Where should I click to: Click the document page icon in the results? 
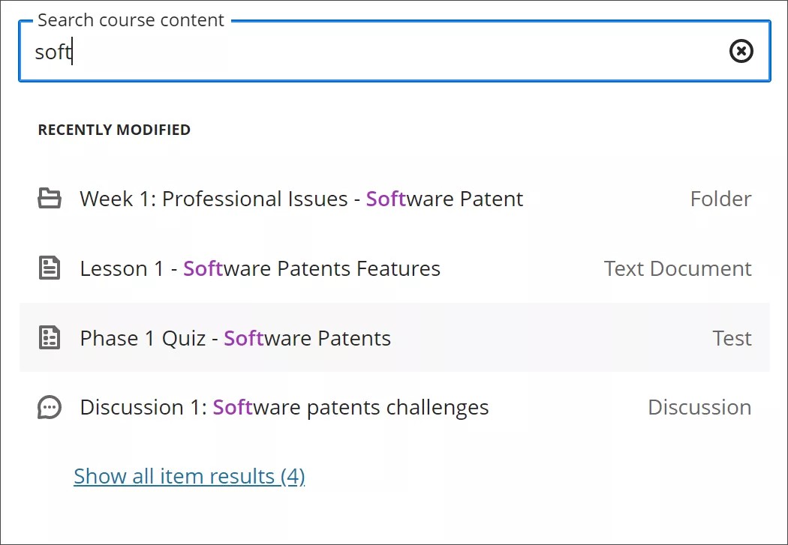coord(49,268)
